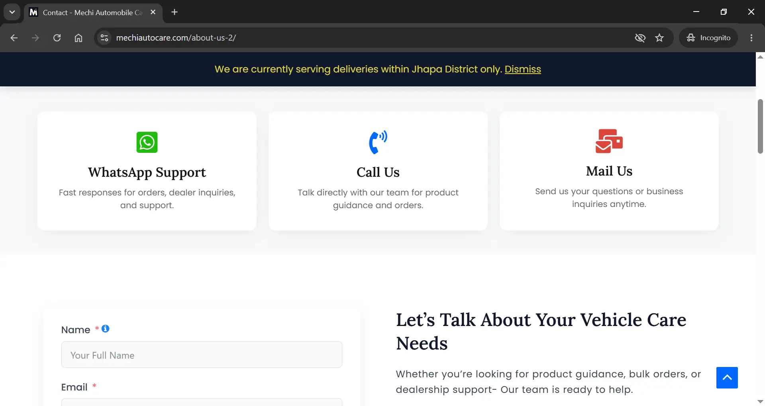The height and width of the screenshot is (406, 765).
Task: Open the tab search dropdown
Action: click(x=12, y=12)
